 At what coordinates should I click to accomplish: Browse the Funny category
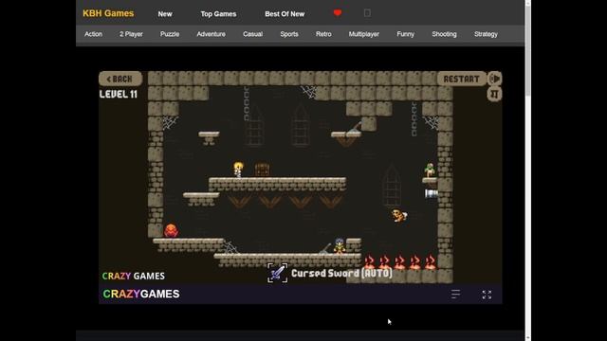point(405,34)
